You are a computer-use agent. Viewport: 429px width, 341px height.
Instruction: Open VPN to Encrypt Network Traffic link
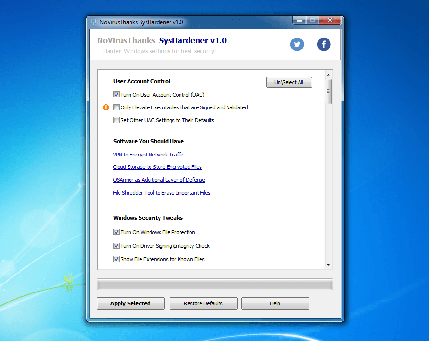click(149, 155)
